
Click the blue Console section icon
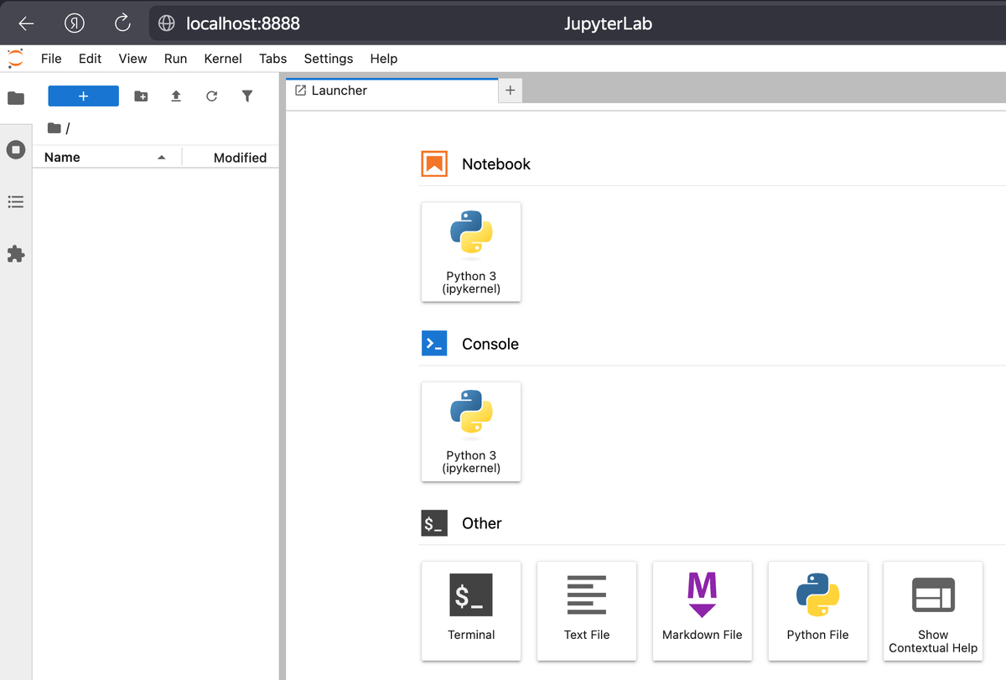click(434, 344)
